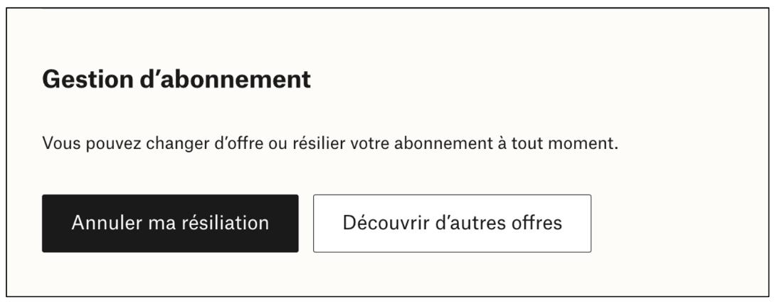Viewport: 777px width, 302px height.
Task: Select the Découvrir d'autres offres label text
Action: (452, 223)
